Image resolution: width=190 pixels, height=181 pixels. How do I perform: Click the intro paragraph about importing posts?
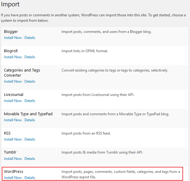click(93, 18)
